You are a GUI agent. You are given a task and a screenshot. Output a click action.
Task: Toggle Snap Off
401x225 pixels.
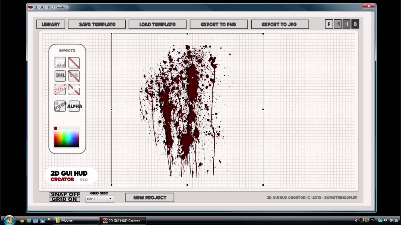65,195
